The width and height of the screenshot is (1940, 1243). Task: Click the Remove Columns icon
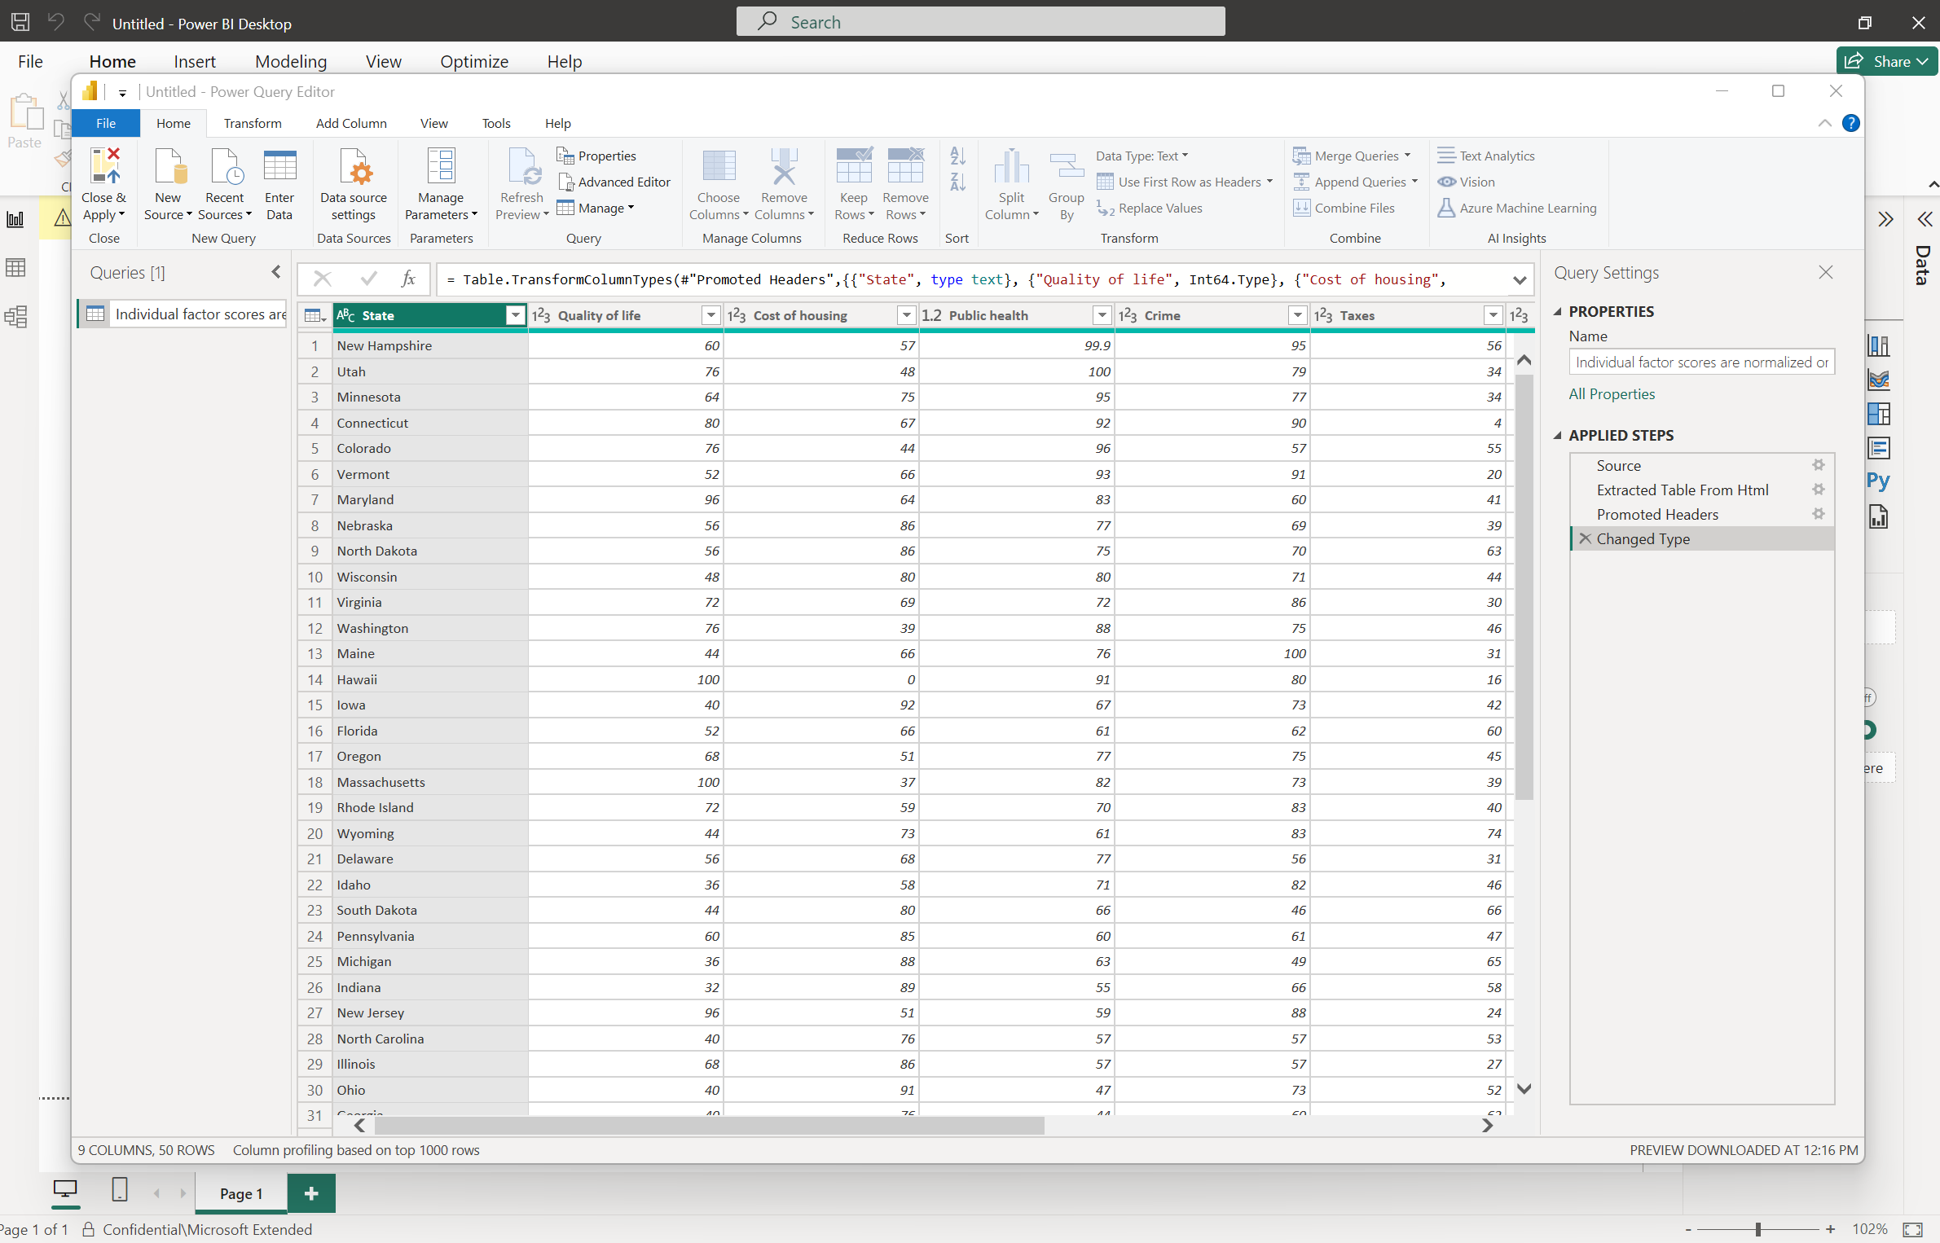(784, 167)
